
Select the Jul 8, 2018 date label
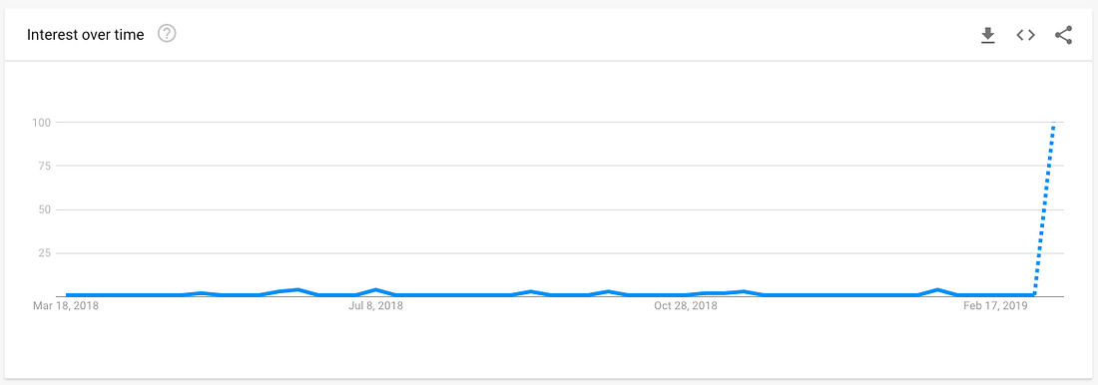(x=375, y=306)
